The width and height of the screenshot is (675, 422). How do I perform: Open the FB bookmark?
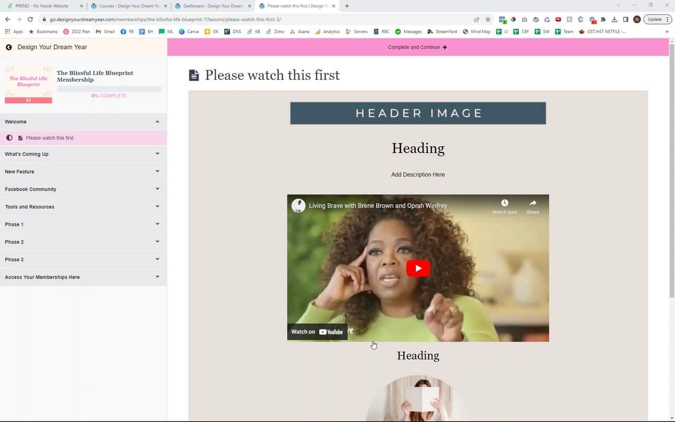point(127,32)
